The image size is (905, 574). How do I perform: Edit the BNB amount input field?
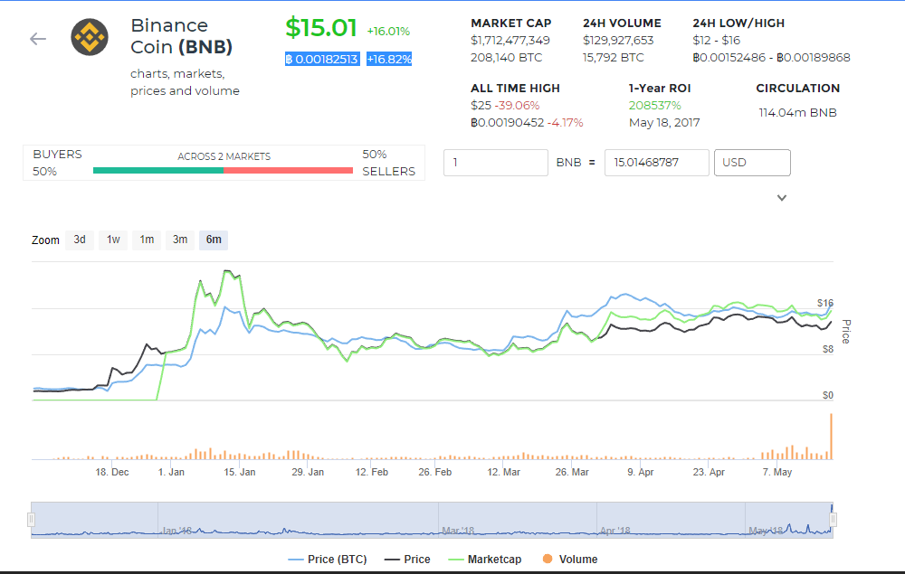(496, 163)
